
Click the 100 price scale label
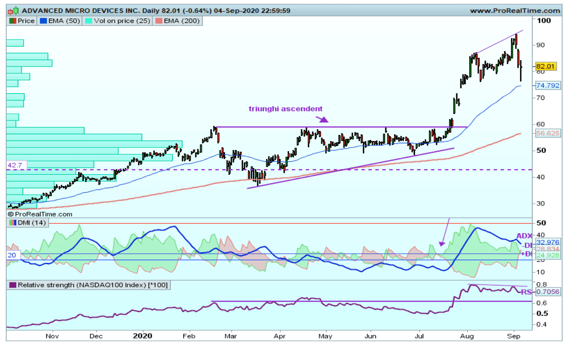pos(544,20)
